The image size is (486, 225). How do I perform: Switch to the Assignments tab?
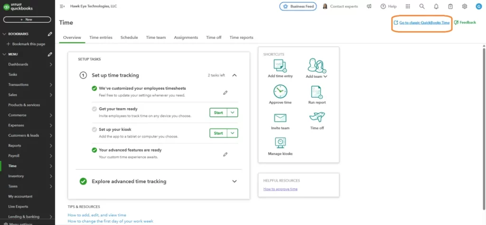[x=186, y=37]
